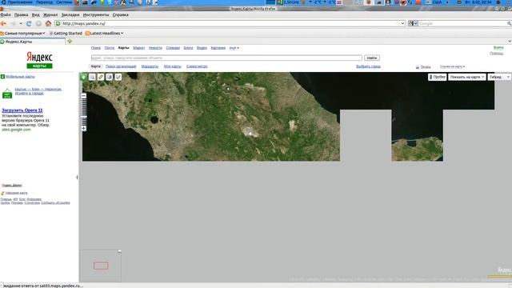Open the Закладки menu
Screen dimensions: 512x288
click(x=70, y=14)
